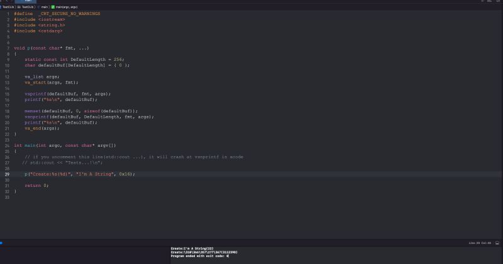Viewport: 503px width, 264px height.
Task: Click the va_list args line
Action: point(42,77)
